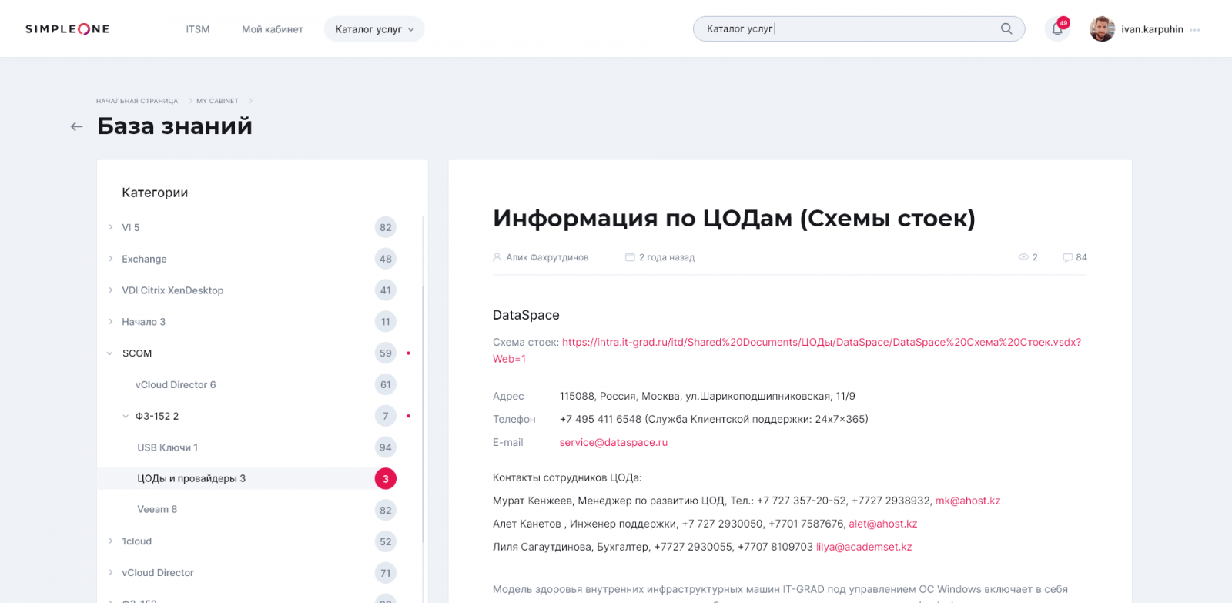Select the VI 5 category
The width and height of the screenshot is (1232, 603).
coord(131,227)
